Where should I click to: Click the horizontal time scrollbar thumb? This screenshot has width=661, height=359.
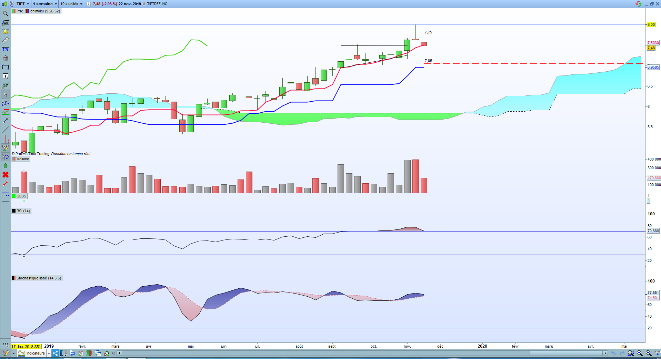tap(566, 353)
